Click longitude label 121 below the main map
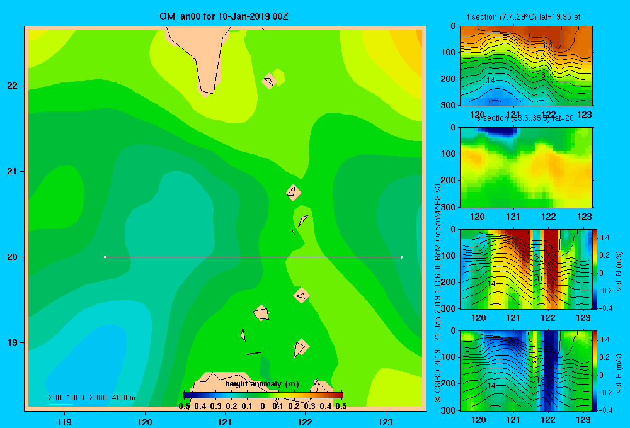This screenshot has height=428, width=630. click(x=225, y=422)
